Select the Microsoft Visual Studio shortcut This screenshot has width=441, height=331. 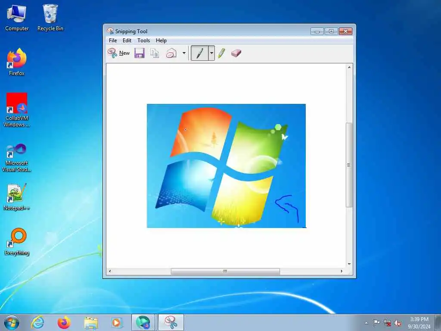coord(17,158)
